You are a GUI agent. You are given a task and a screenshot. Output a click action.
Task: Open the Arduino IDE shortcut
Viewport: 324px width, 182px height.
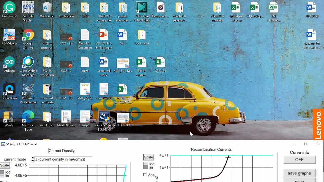[9, 65]
